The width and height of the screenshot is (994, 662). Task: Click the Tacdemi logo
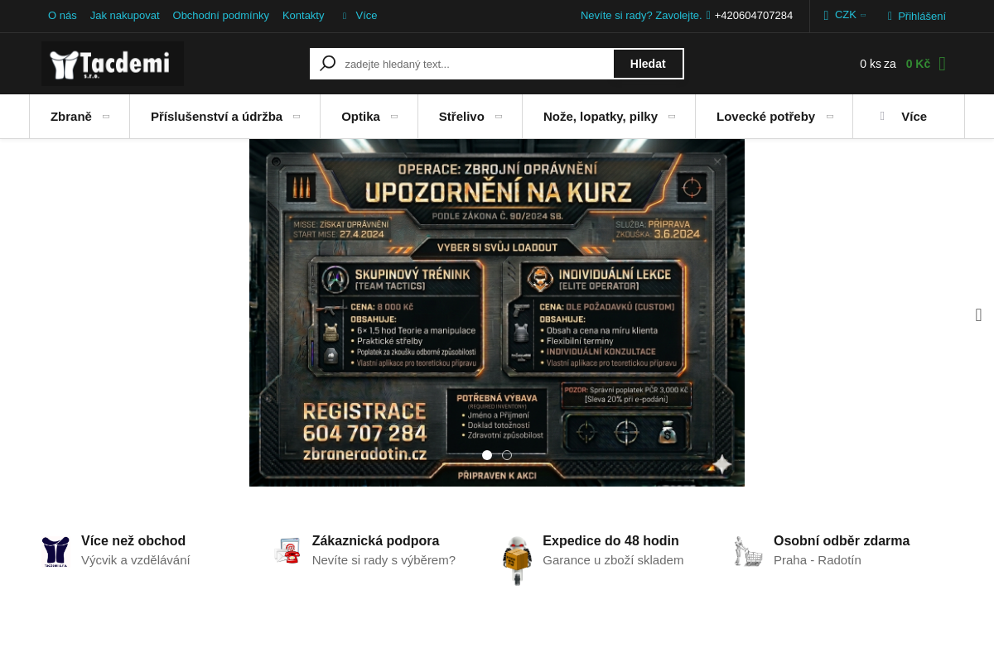point(113,64)
